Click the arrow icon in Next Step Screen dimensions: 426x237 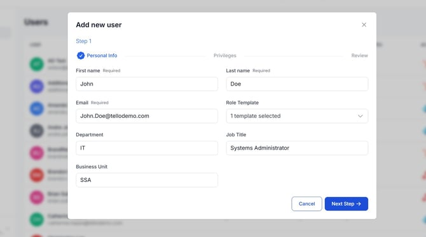[x=359, y=203]
